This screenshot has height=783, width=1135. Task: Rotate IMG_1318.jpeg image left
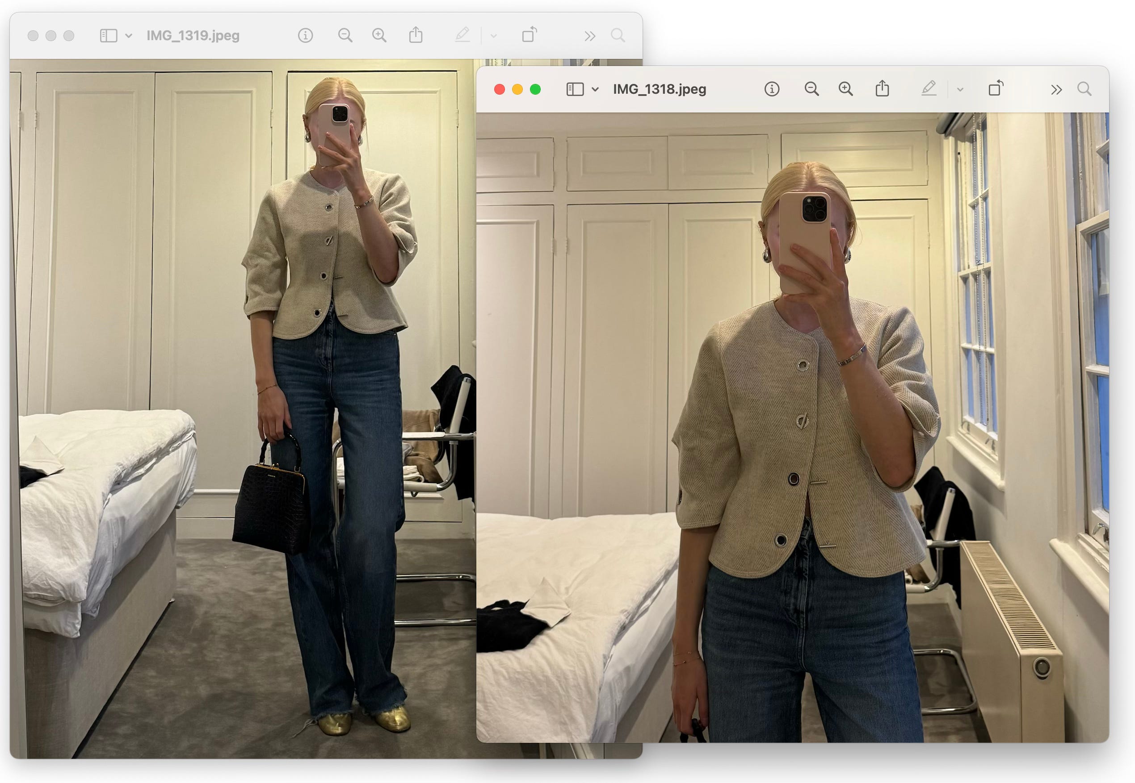coord(996,88)
